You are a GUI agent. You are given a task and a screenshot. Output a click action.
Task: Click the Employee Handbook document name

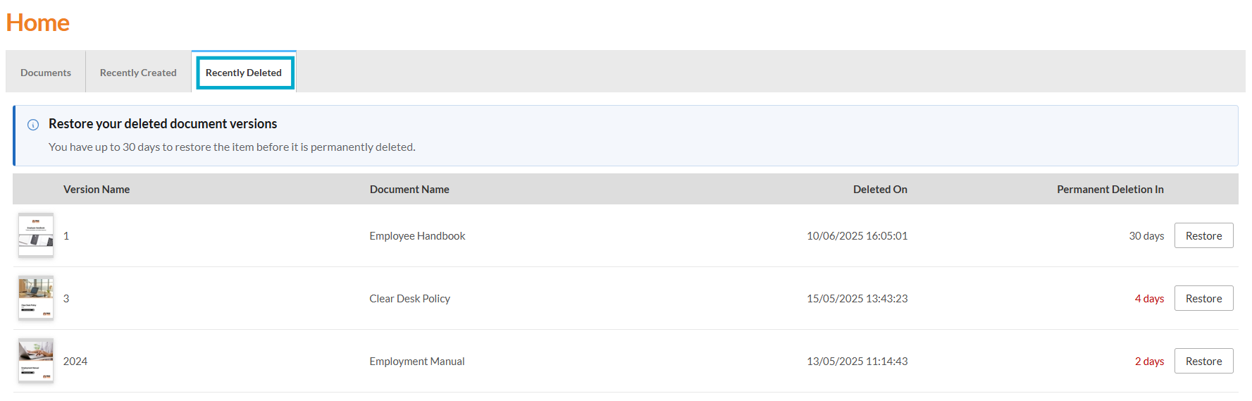coord(417,236)
